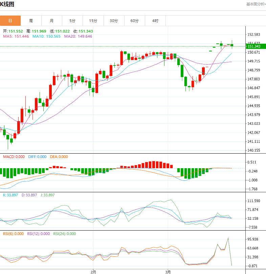Click the DIFF value label

click(x=37, y=157)
